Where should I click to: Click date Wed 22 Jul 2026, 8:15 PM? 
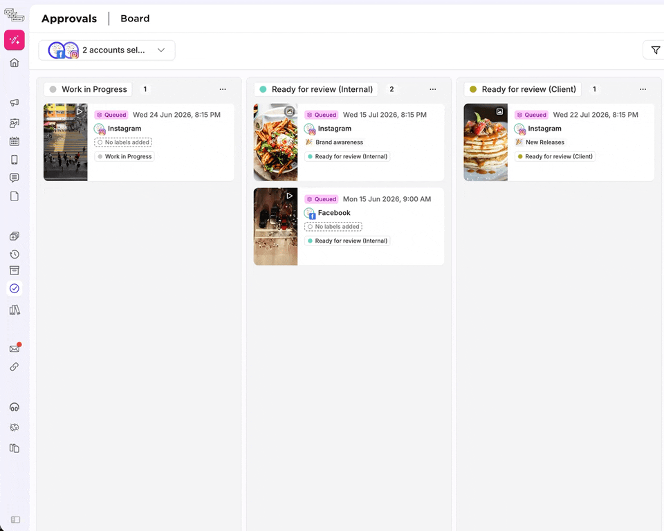(596, 115)
